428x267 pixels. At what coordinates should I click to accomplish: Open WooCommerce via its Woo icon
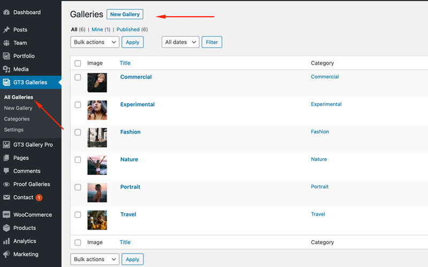pos(6,215)
